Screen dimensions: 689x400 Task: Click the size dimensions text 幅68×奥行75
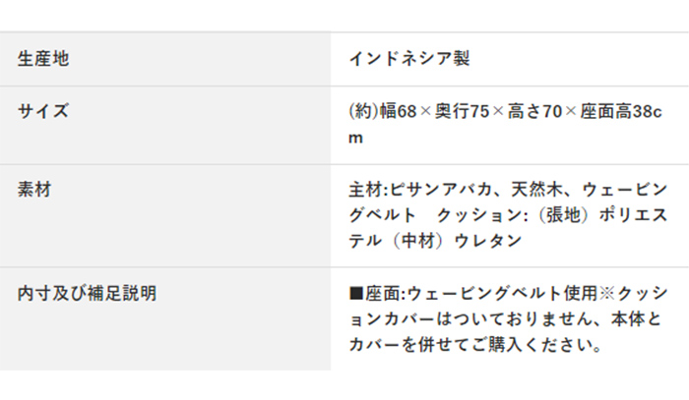point(434,111)
